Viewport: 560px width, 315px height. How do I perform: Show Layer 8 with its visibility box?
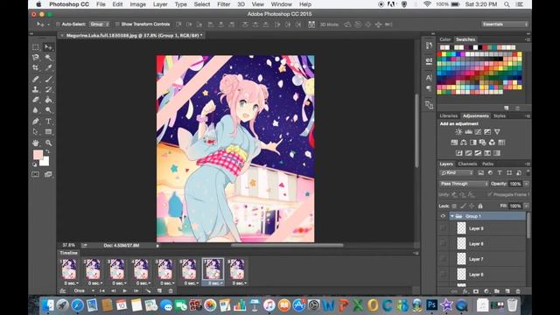pyautogui.click(x=443, y=243)
